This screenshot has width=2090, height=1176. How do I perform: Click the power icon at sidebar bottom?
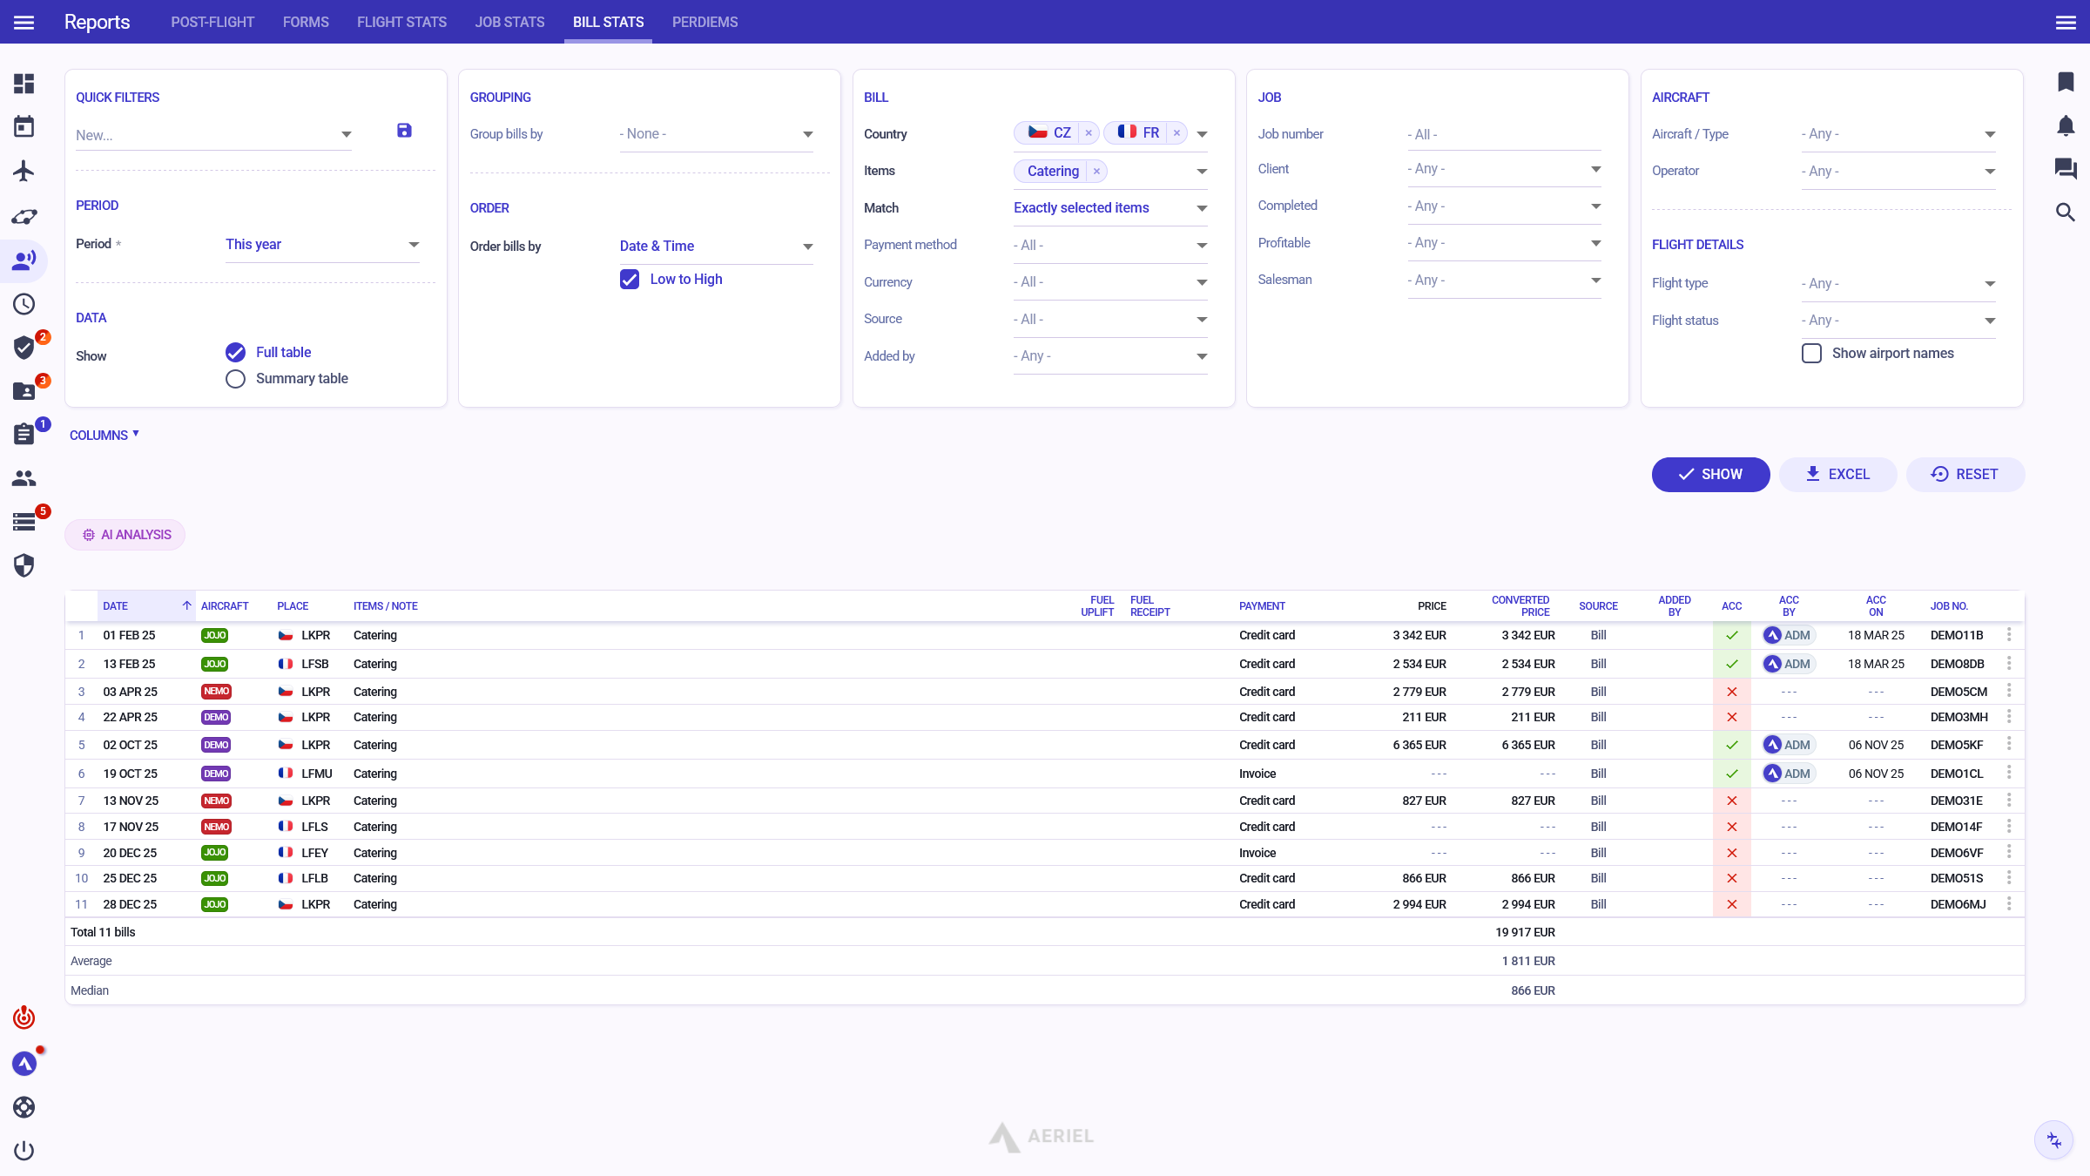tap(24, 1151)
